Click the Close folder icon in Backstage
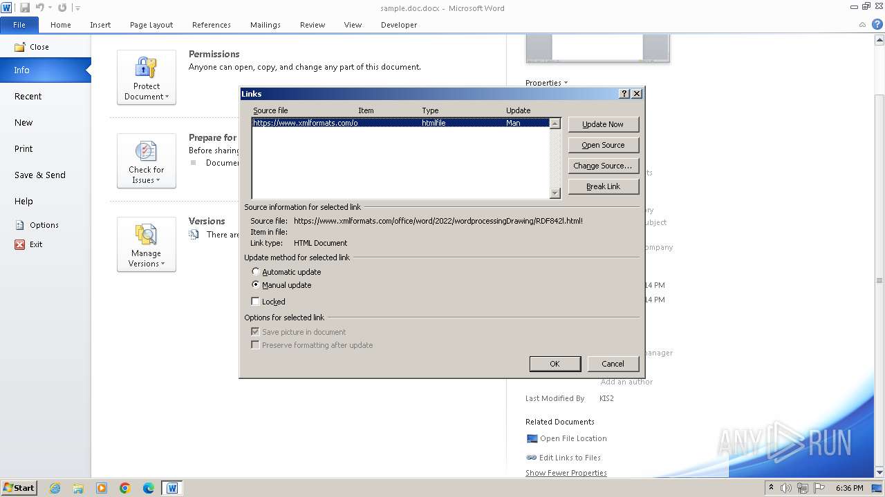This screenshot has height=497, width=885. pyautogui.click(x=20, y=47)
